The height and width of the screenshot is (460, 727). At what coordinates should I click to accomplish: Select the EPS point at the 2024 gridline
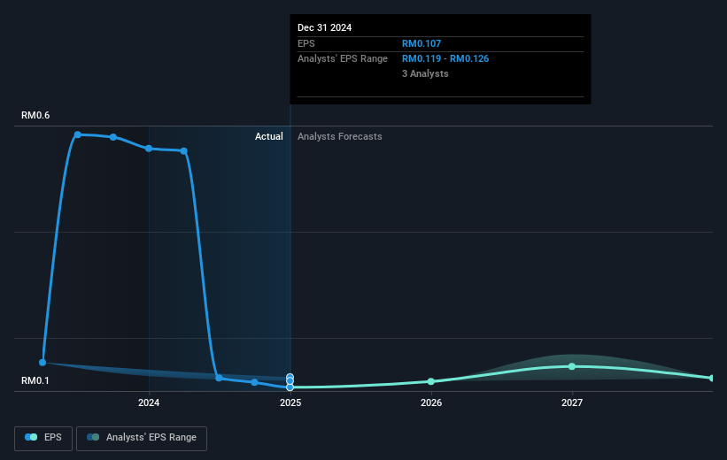pyautogui.click(x=149, y=149)
